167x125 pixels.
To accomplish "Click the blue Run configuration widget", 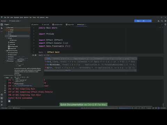I will pos(143,21).
